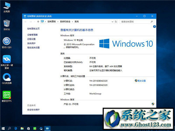Open File Explorer from the taskbar

(x=22, y=129)
